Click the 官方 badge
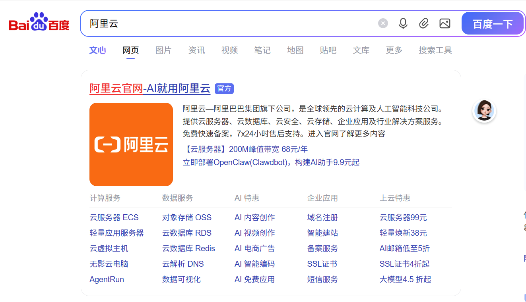 click(x=224, y=88)
